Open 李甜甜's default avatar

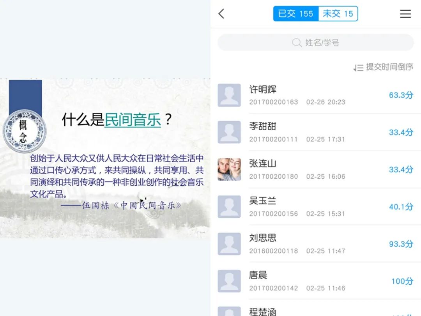click(x=229, y=132)
